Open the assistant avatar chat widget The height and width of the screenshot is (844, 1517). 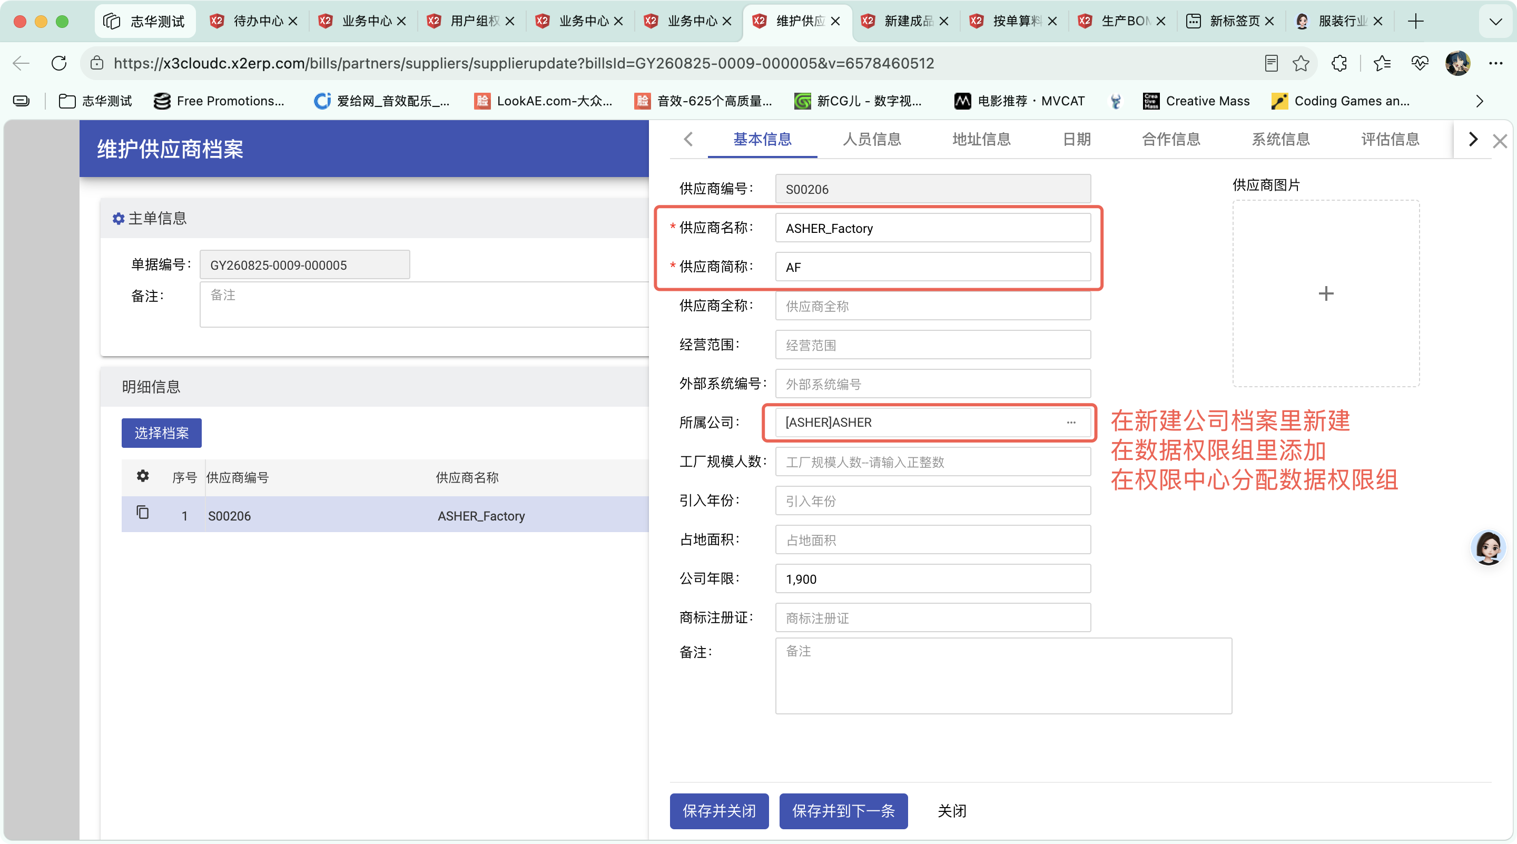point(1488,547)
